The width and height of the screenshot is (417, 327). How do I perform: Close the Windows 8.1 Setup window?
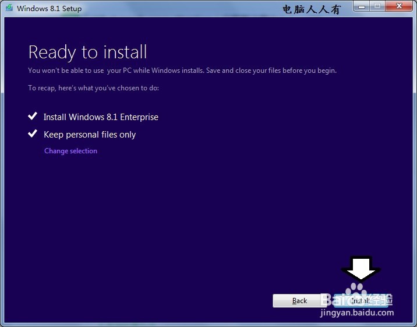(x=398, y=6)
